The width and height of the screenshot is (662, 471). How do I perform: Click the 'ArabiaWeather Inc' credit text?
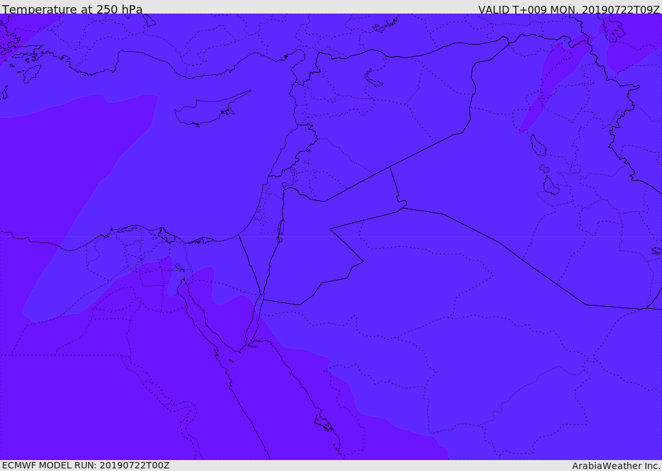[615, 466]
